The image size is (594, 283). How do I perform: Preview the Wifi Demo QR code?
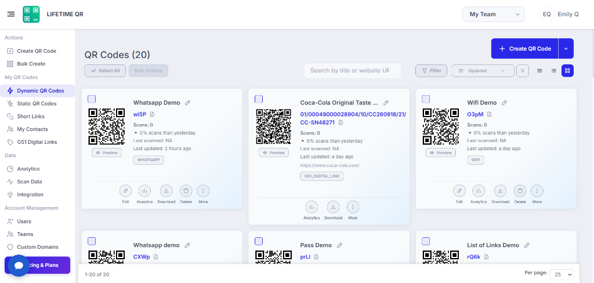[x=440, y=153]
